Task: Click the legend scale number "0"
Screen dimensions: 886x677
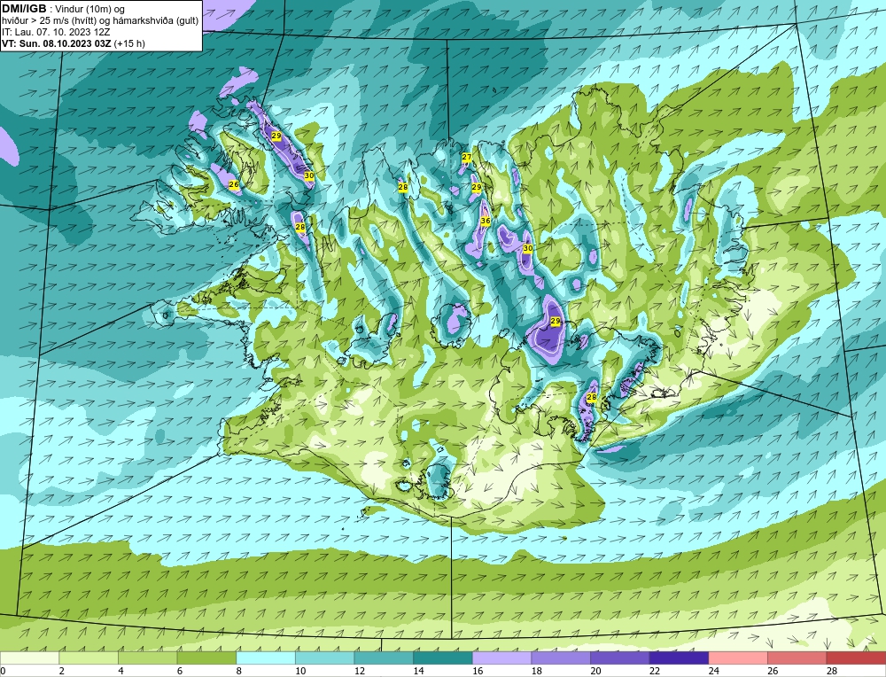Action: pos(3,671)
